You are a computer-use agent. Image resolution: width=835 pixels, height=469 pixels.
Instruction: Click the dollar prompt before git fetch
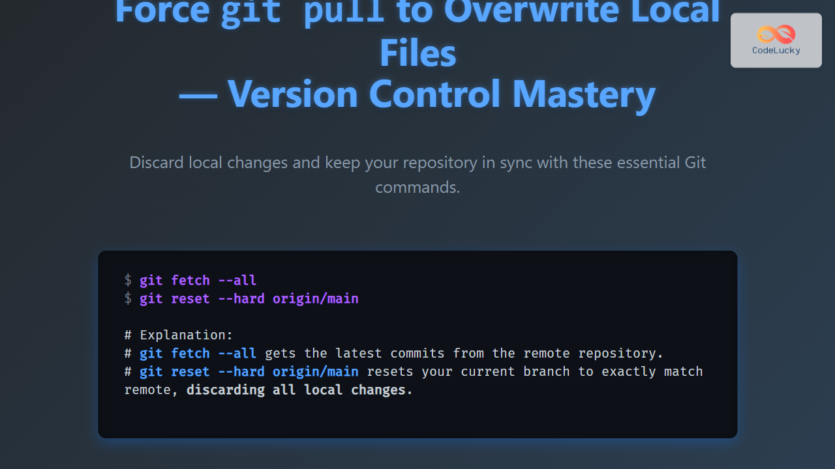(x=128, y=280)
